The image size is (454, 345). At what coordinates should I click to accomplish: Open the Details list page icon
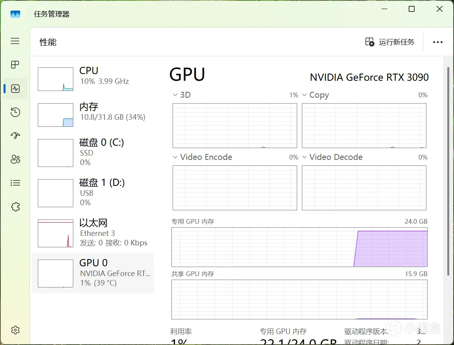pos(15,183)
